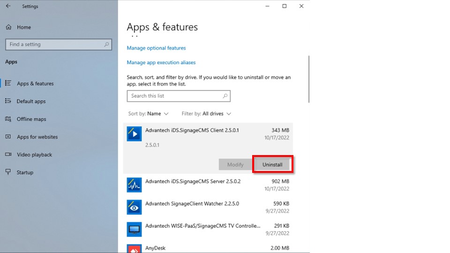Open Manage optional features link

pyautogui.click(x=156, y=48)
